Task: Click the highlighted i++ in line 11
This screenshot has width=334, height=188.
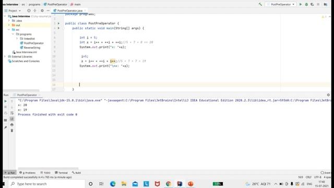Action: [x=113, y=61]
